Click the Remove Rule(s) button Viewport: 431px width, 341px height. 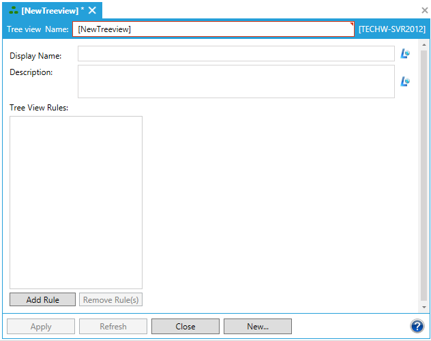point(111,300)
